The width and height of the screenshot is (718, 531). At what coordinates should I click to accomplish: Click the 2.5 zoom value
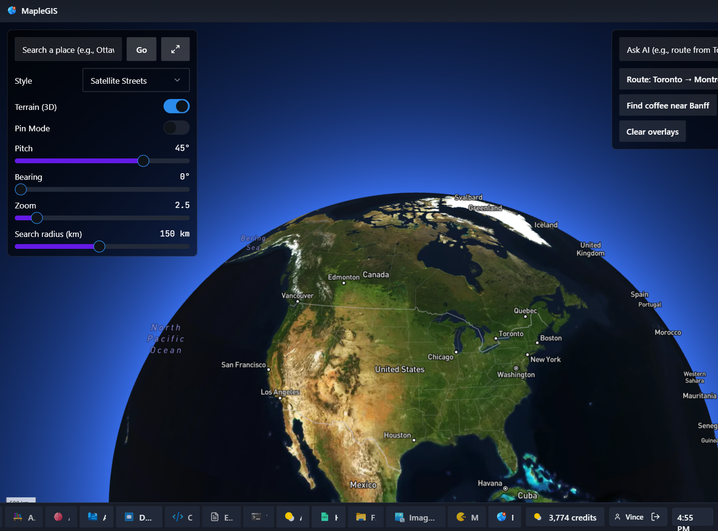click(182, 205)
